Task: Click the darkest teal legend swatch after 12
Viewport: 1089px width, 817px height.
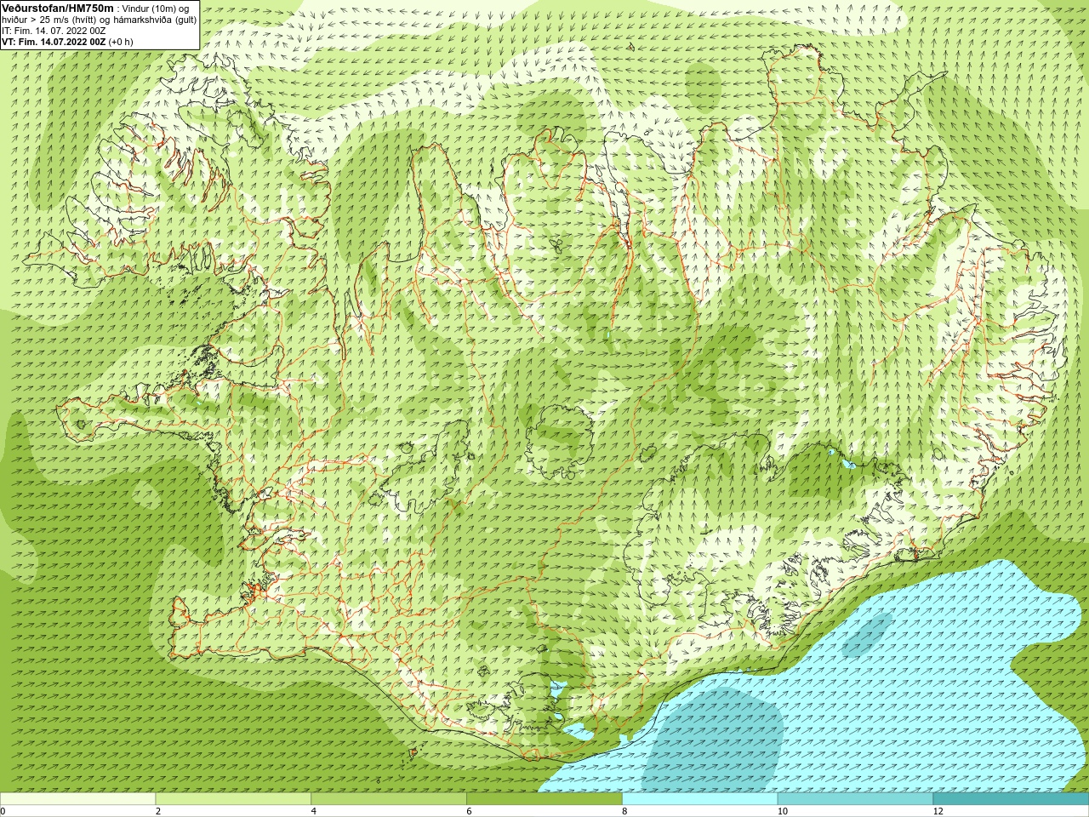Action: (x=1011, y=799)
